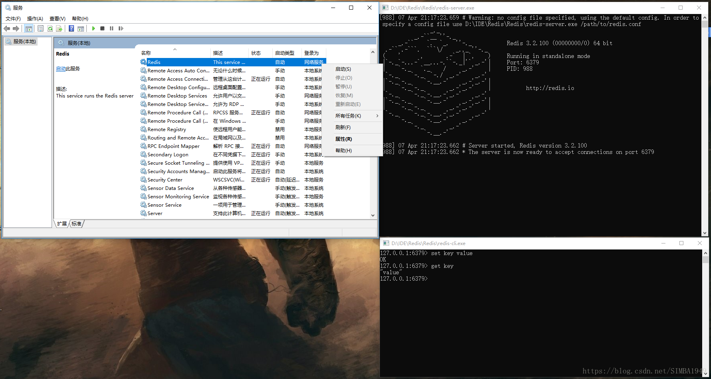Click redis-cli.exe window title bar icon

[x=386, y=243]
